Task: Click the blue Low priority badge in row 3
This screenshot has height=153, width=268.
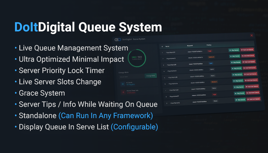Action: (211, 63)
